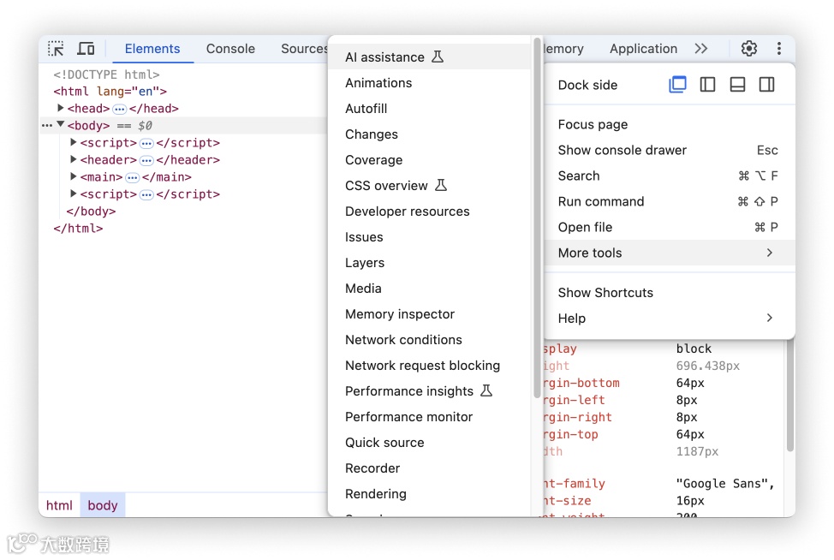This screenshot has width=834, height=560.
Task: Expand the main element node
Action: tap(74, 176)
